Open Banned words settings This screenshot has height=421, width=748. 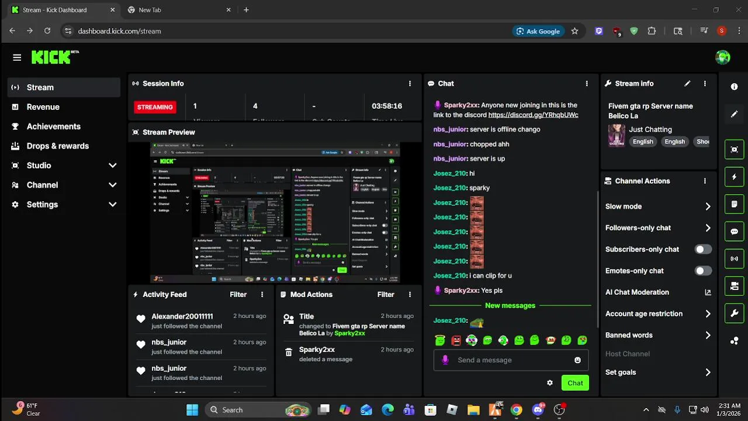click(x=658, y=335)
